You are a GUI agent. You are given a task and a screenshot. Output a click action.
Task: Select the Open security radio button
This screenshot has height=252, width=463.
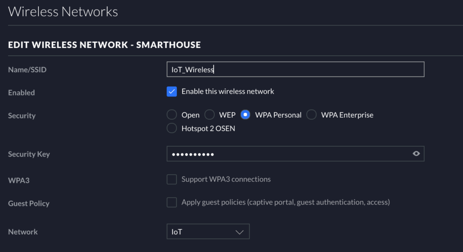(172, 115)
